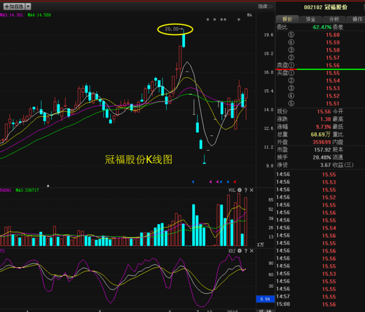Viewport: 365px width, 312px height.
Task: Toggle 隐藏 to hide the side panel
Action: pyautogui.click(x=265, y=5)
